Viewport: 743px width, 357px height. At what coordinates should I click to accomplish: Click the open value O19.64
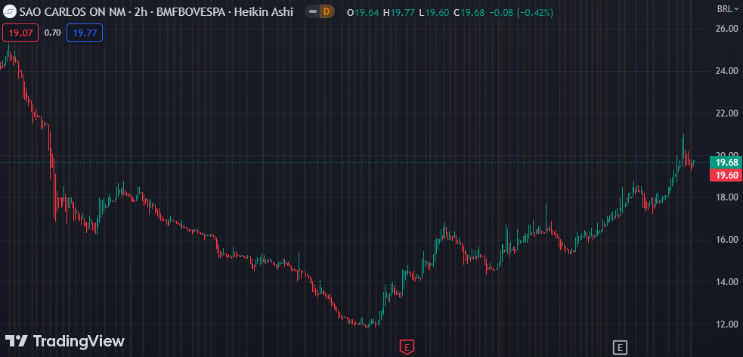363,12
